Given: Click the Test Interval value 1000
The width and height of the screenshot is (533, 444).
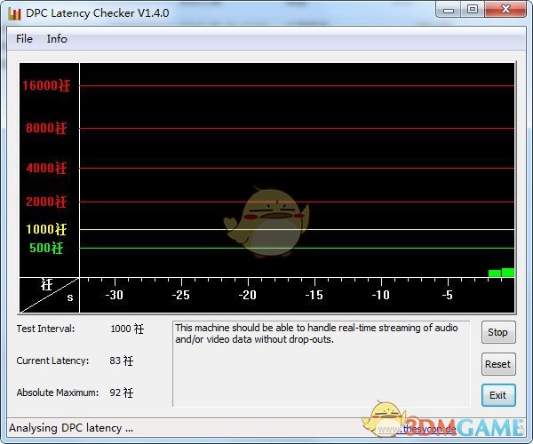Looking at the screenshot, I should [127, 329].
